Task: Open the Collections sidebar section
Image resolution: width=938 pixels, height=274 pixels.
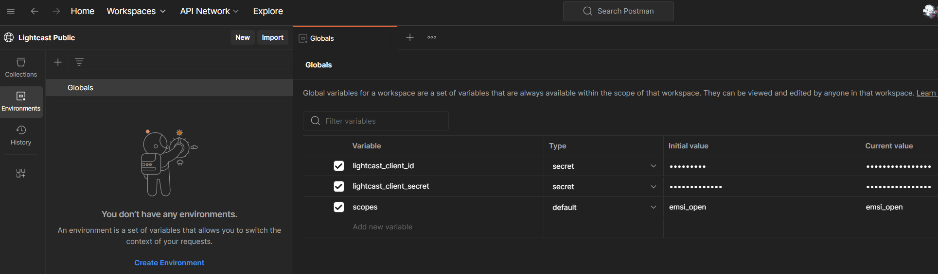Action: click(21, 67)
